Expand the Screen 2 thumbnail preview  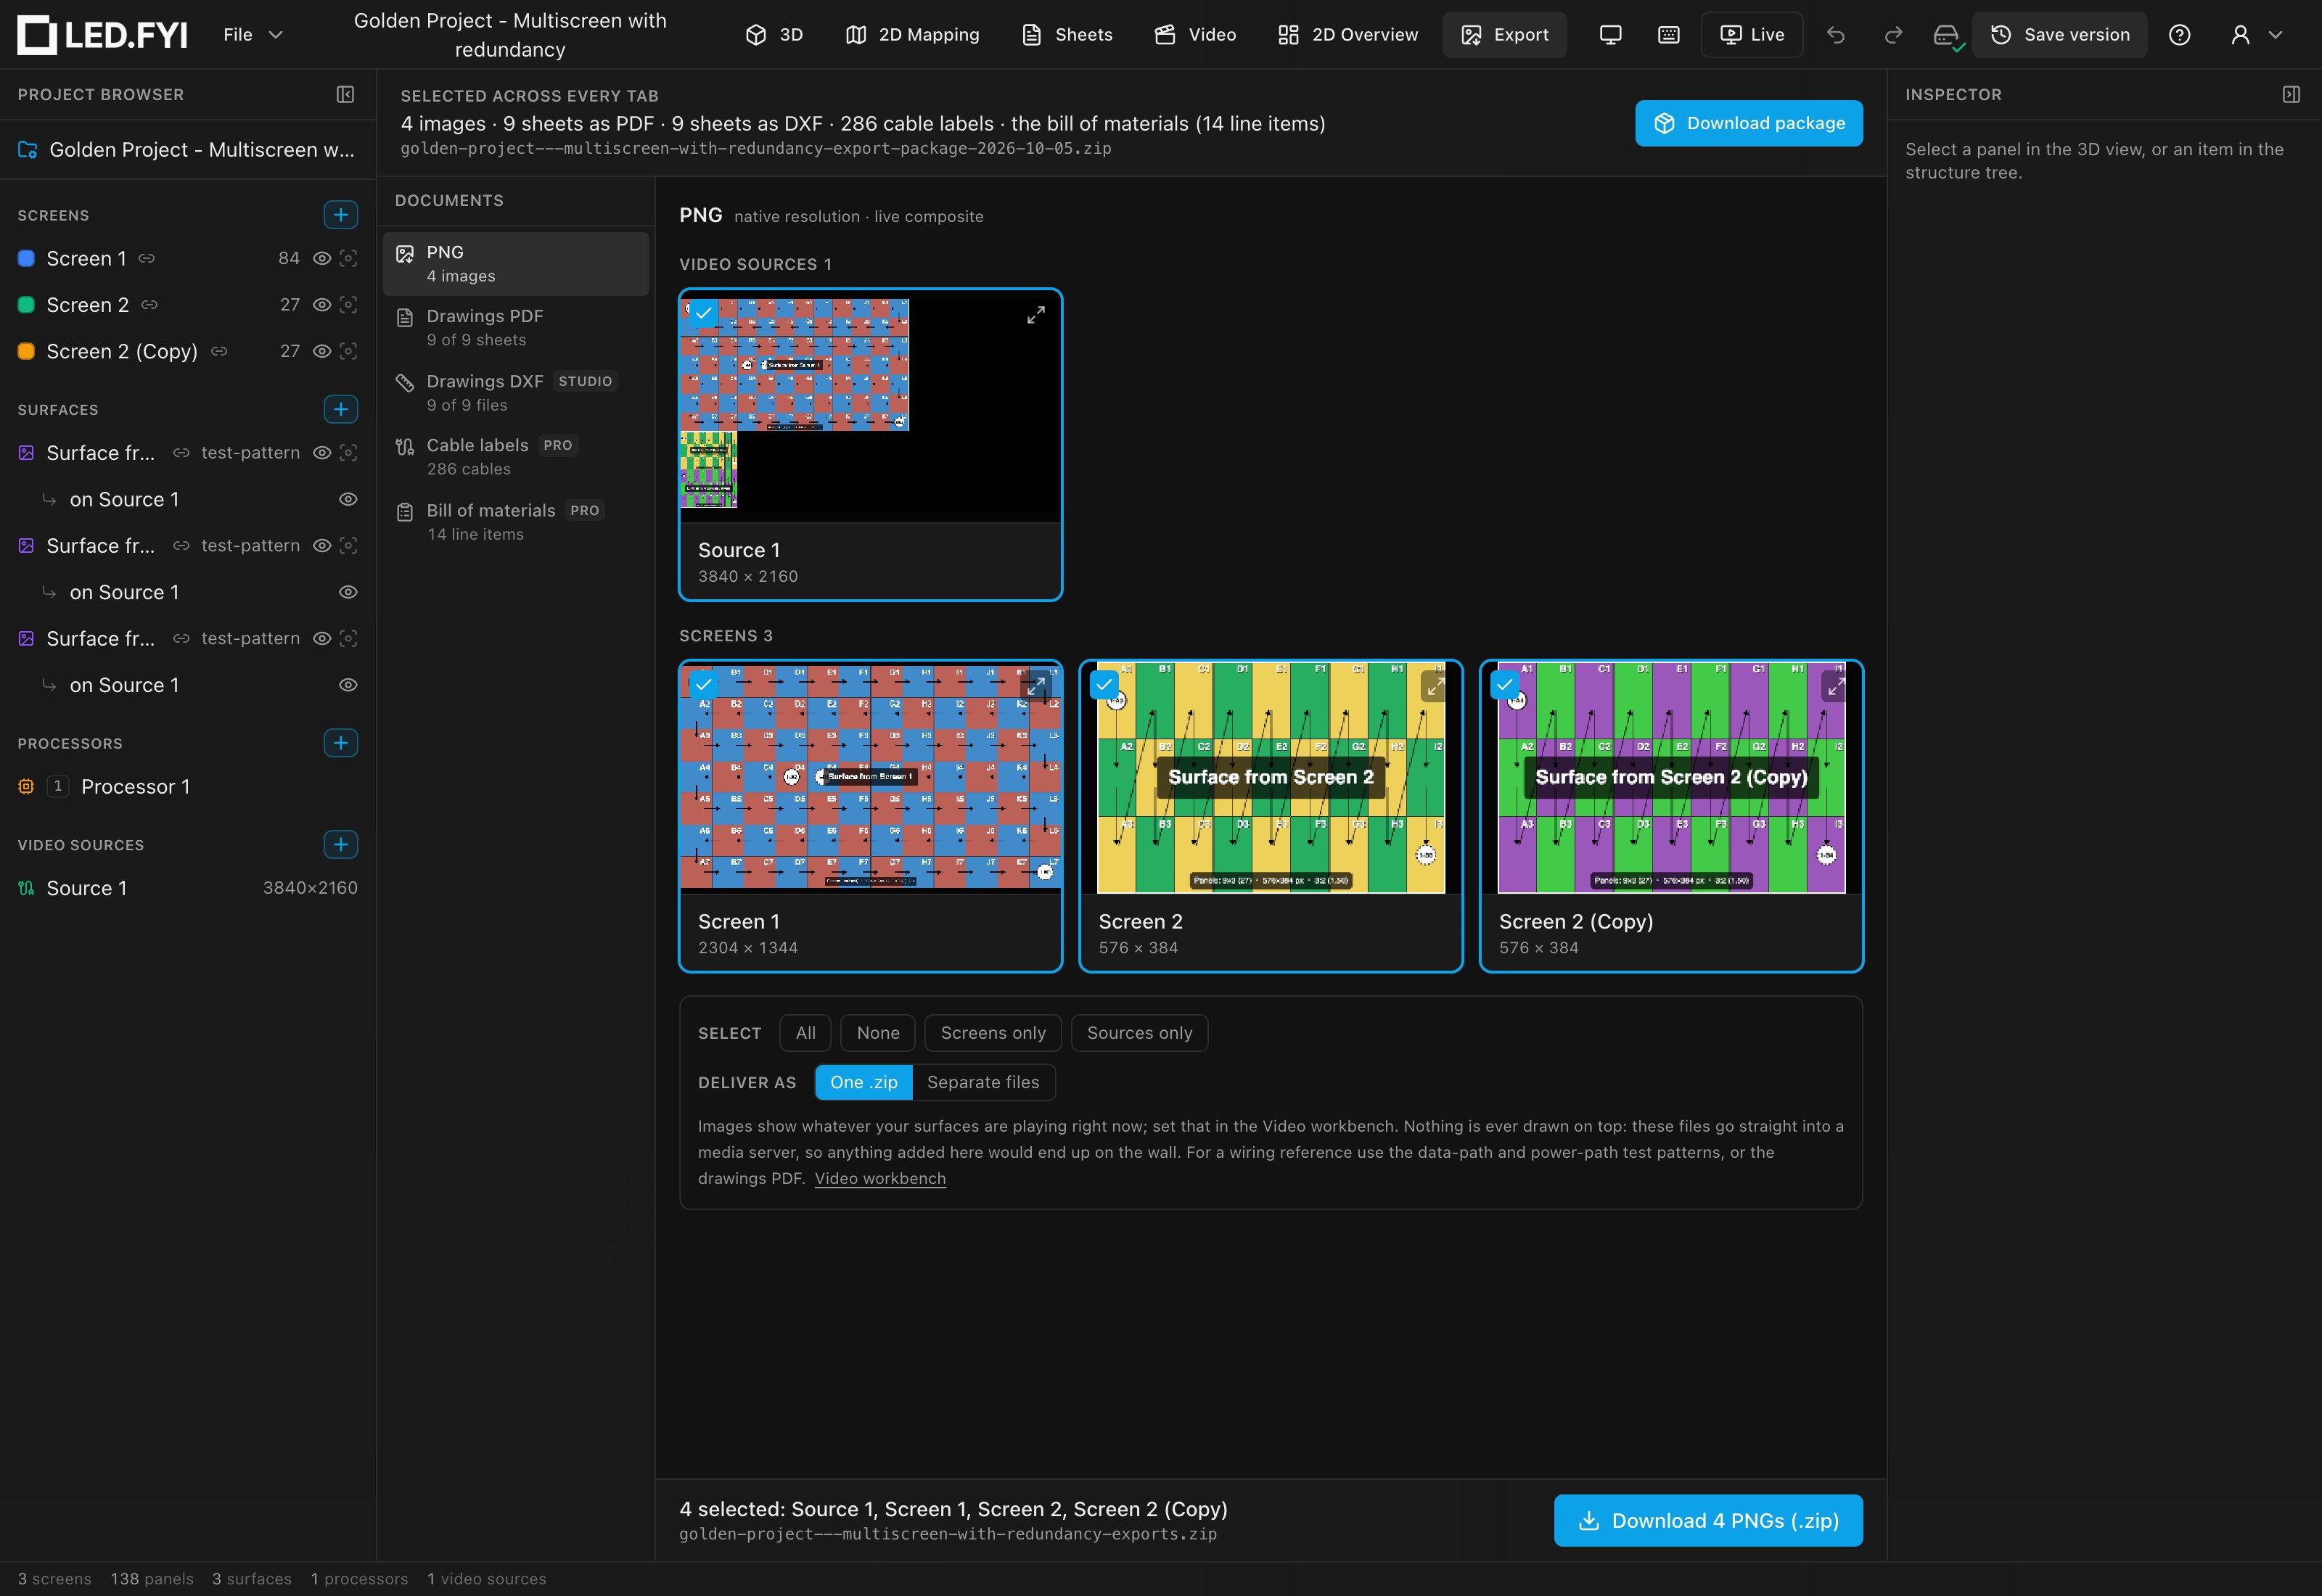(1435, 687)
